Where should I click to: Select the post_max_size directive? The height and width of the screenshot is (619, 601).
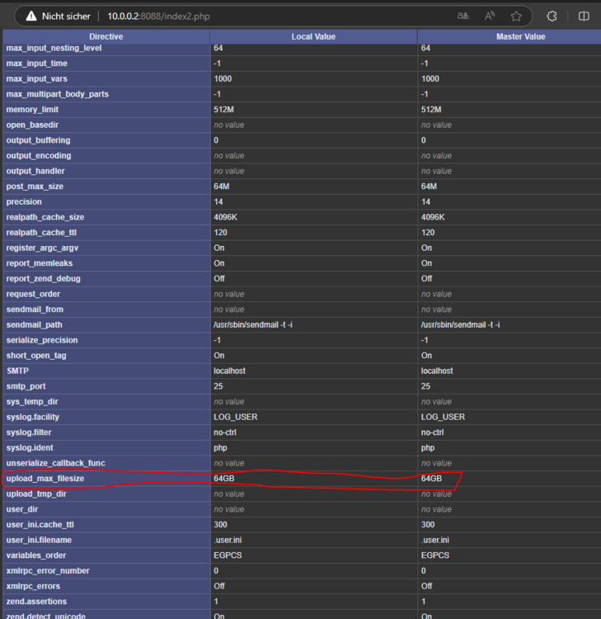click(35, 187)
